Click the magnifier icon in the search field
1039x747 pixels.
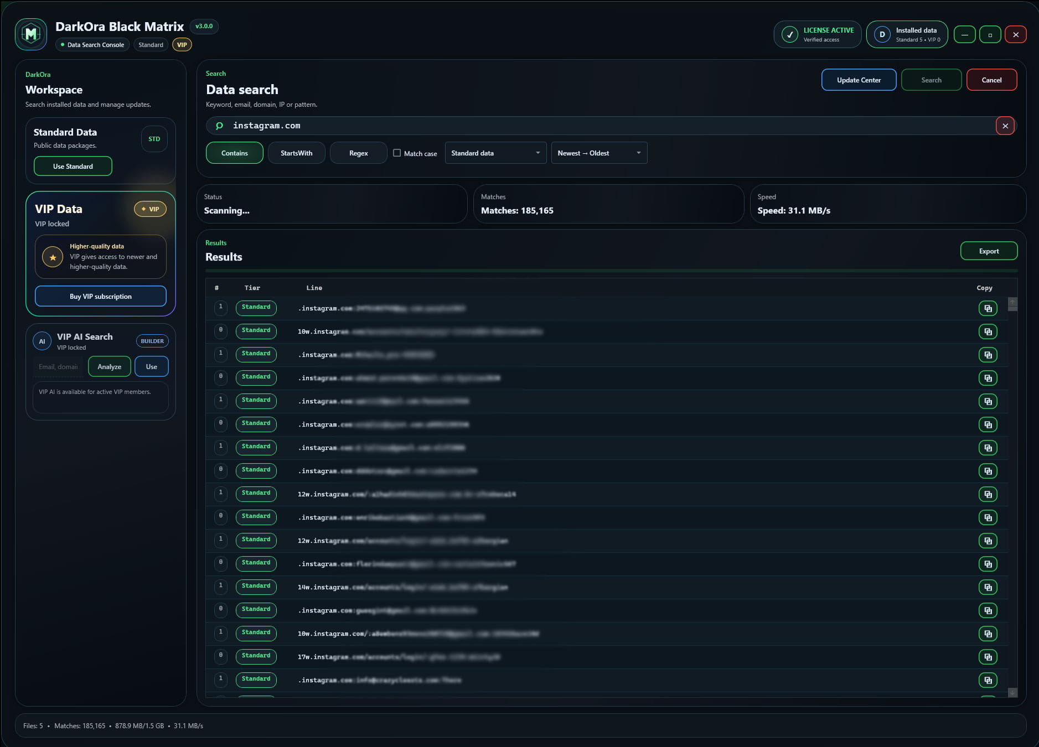(219, 126)
